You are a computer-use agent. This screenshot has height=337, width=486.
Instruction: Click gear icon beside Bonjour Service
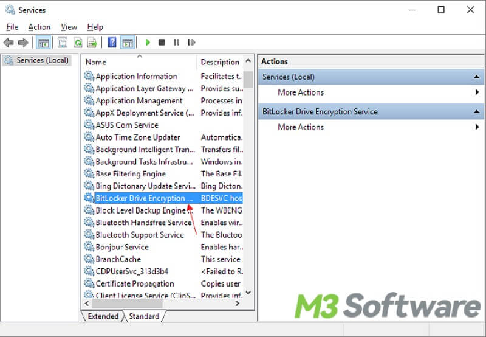[x=89, y=246]
